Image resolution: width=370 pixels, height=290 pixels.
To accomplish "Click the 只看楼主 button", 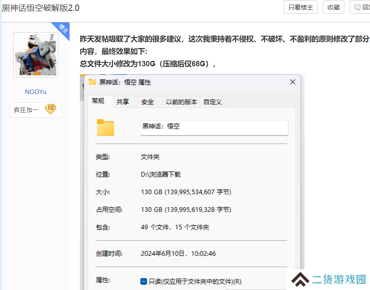I will point(300,7).
